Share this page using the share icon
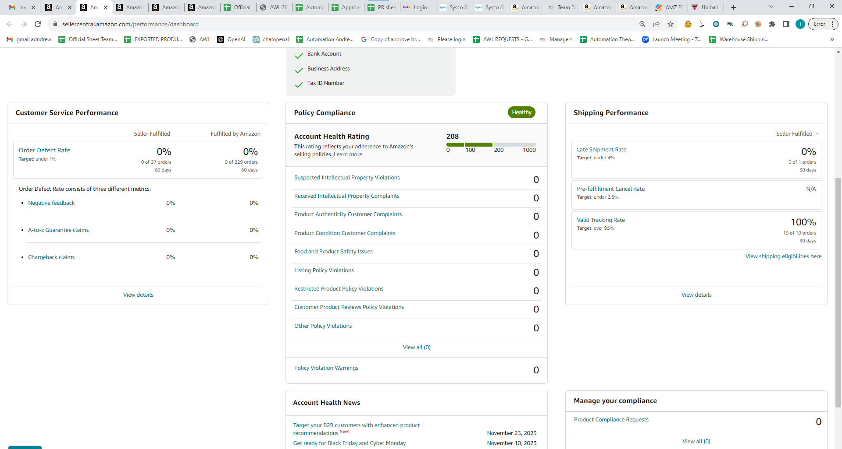Image resolution: width=842 pixels, height=449 pixels. tap(656, 24)
